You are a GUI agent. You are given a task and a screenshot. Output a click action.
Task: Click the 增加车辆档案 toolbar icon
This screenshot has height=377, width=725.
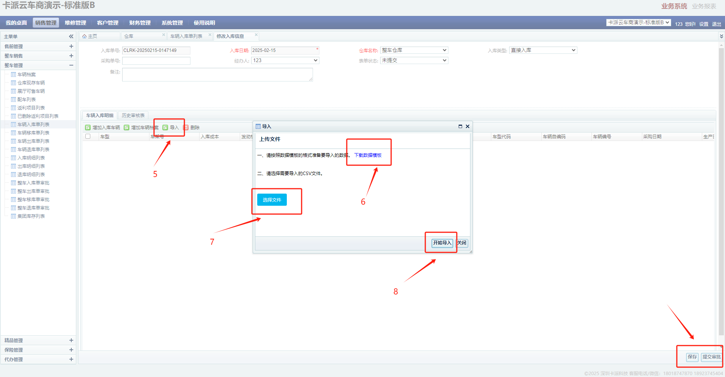127,128
